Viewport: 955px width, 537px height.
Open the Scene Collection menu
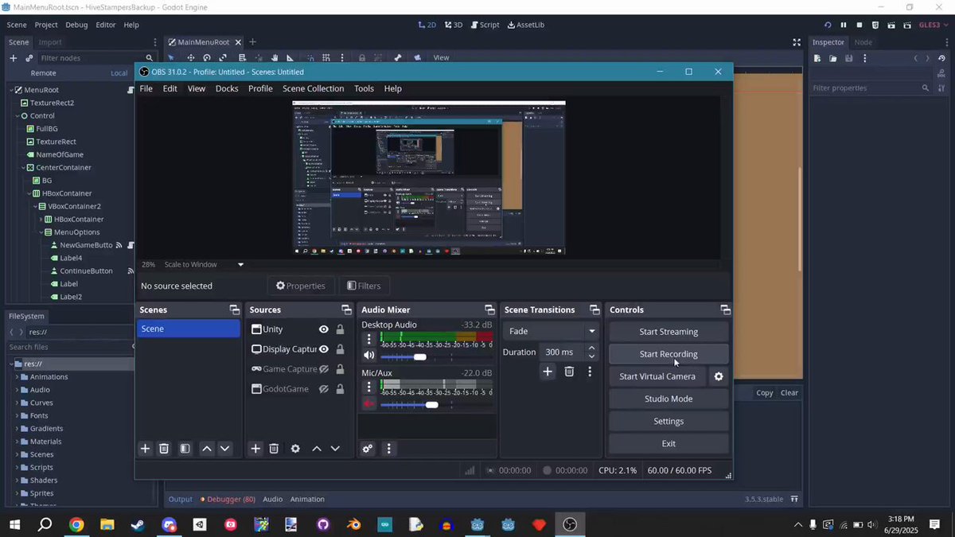[x=314, y=88]
